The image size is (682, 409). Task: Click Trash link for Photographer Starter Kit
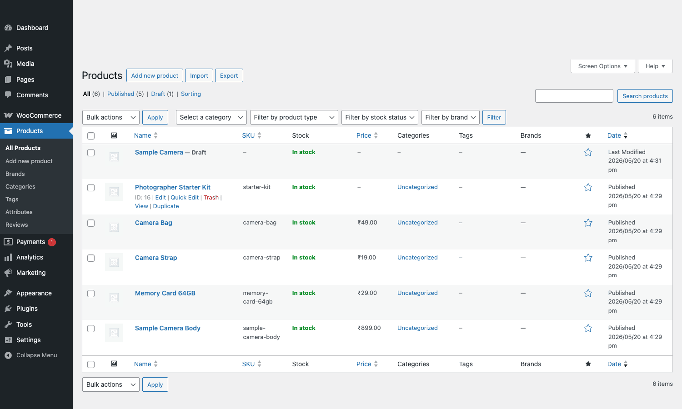pyautogui.click(x=211, y=197)
